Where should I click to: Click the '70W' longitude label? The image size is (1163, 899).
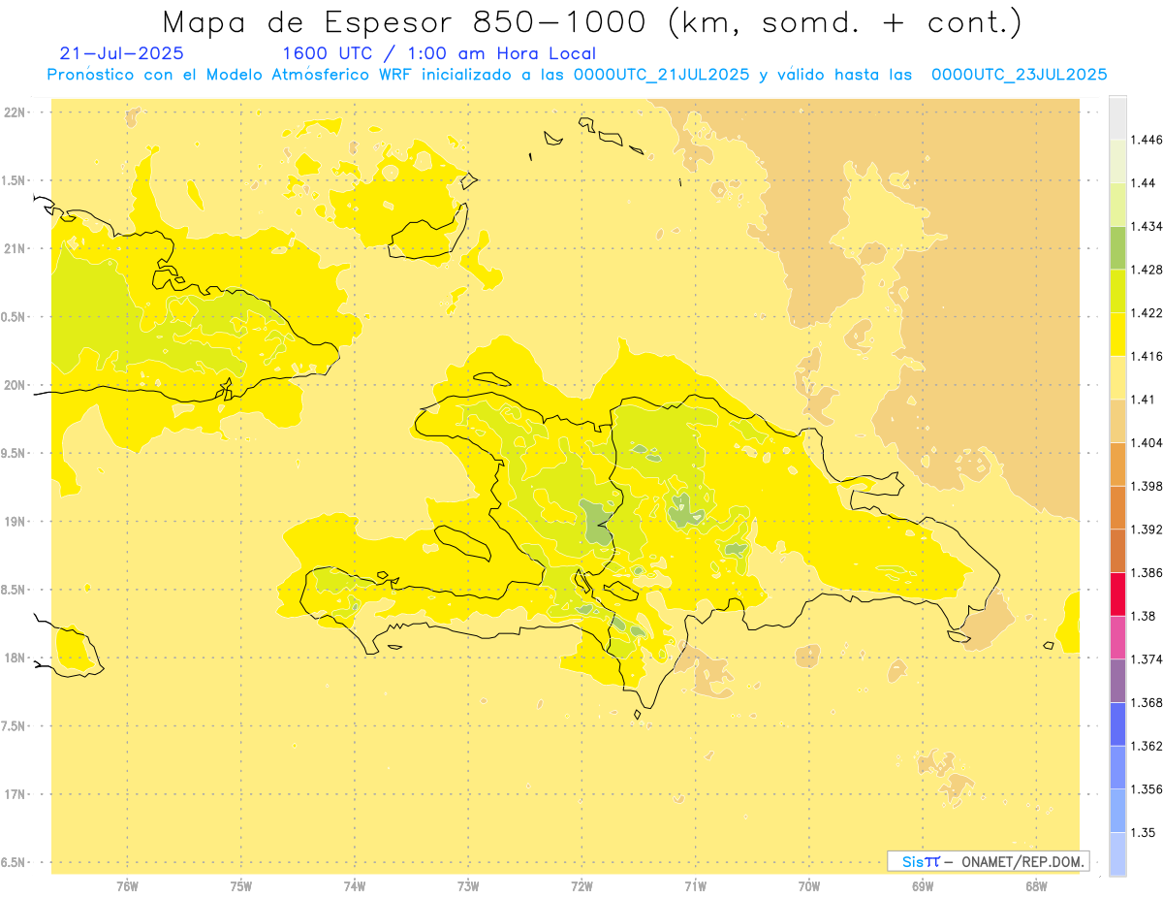(809, 886)
